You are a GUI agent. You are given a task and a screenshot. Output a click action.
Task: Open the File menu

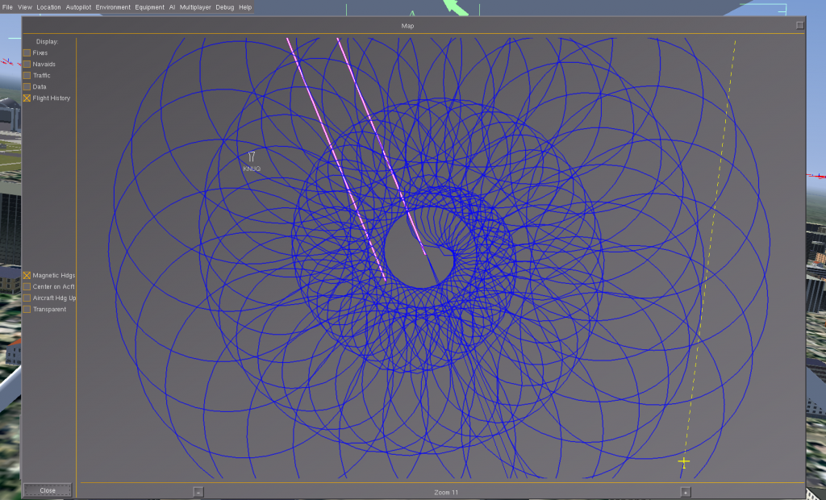coord(7,7)
